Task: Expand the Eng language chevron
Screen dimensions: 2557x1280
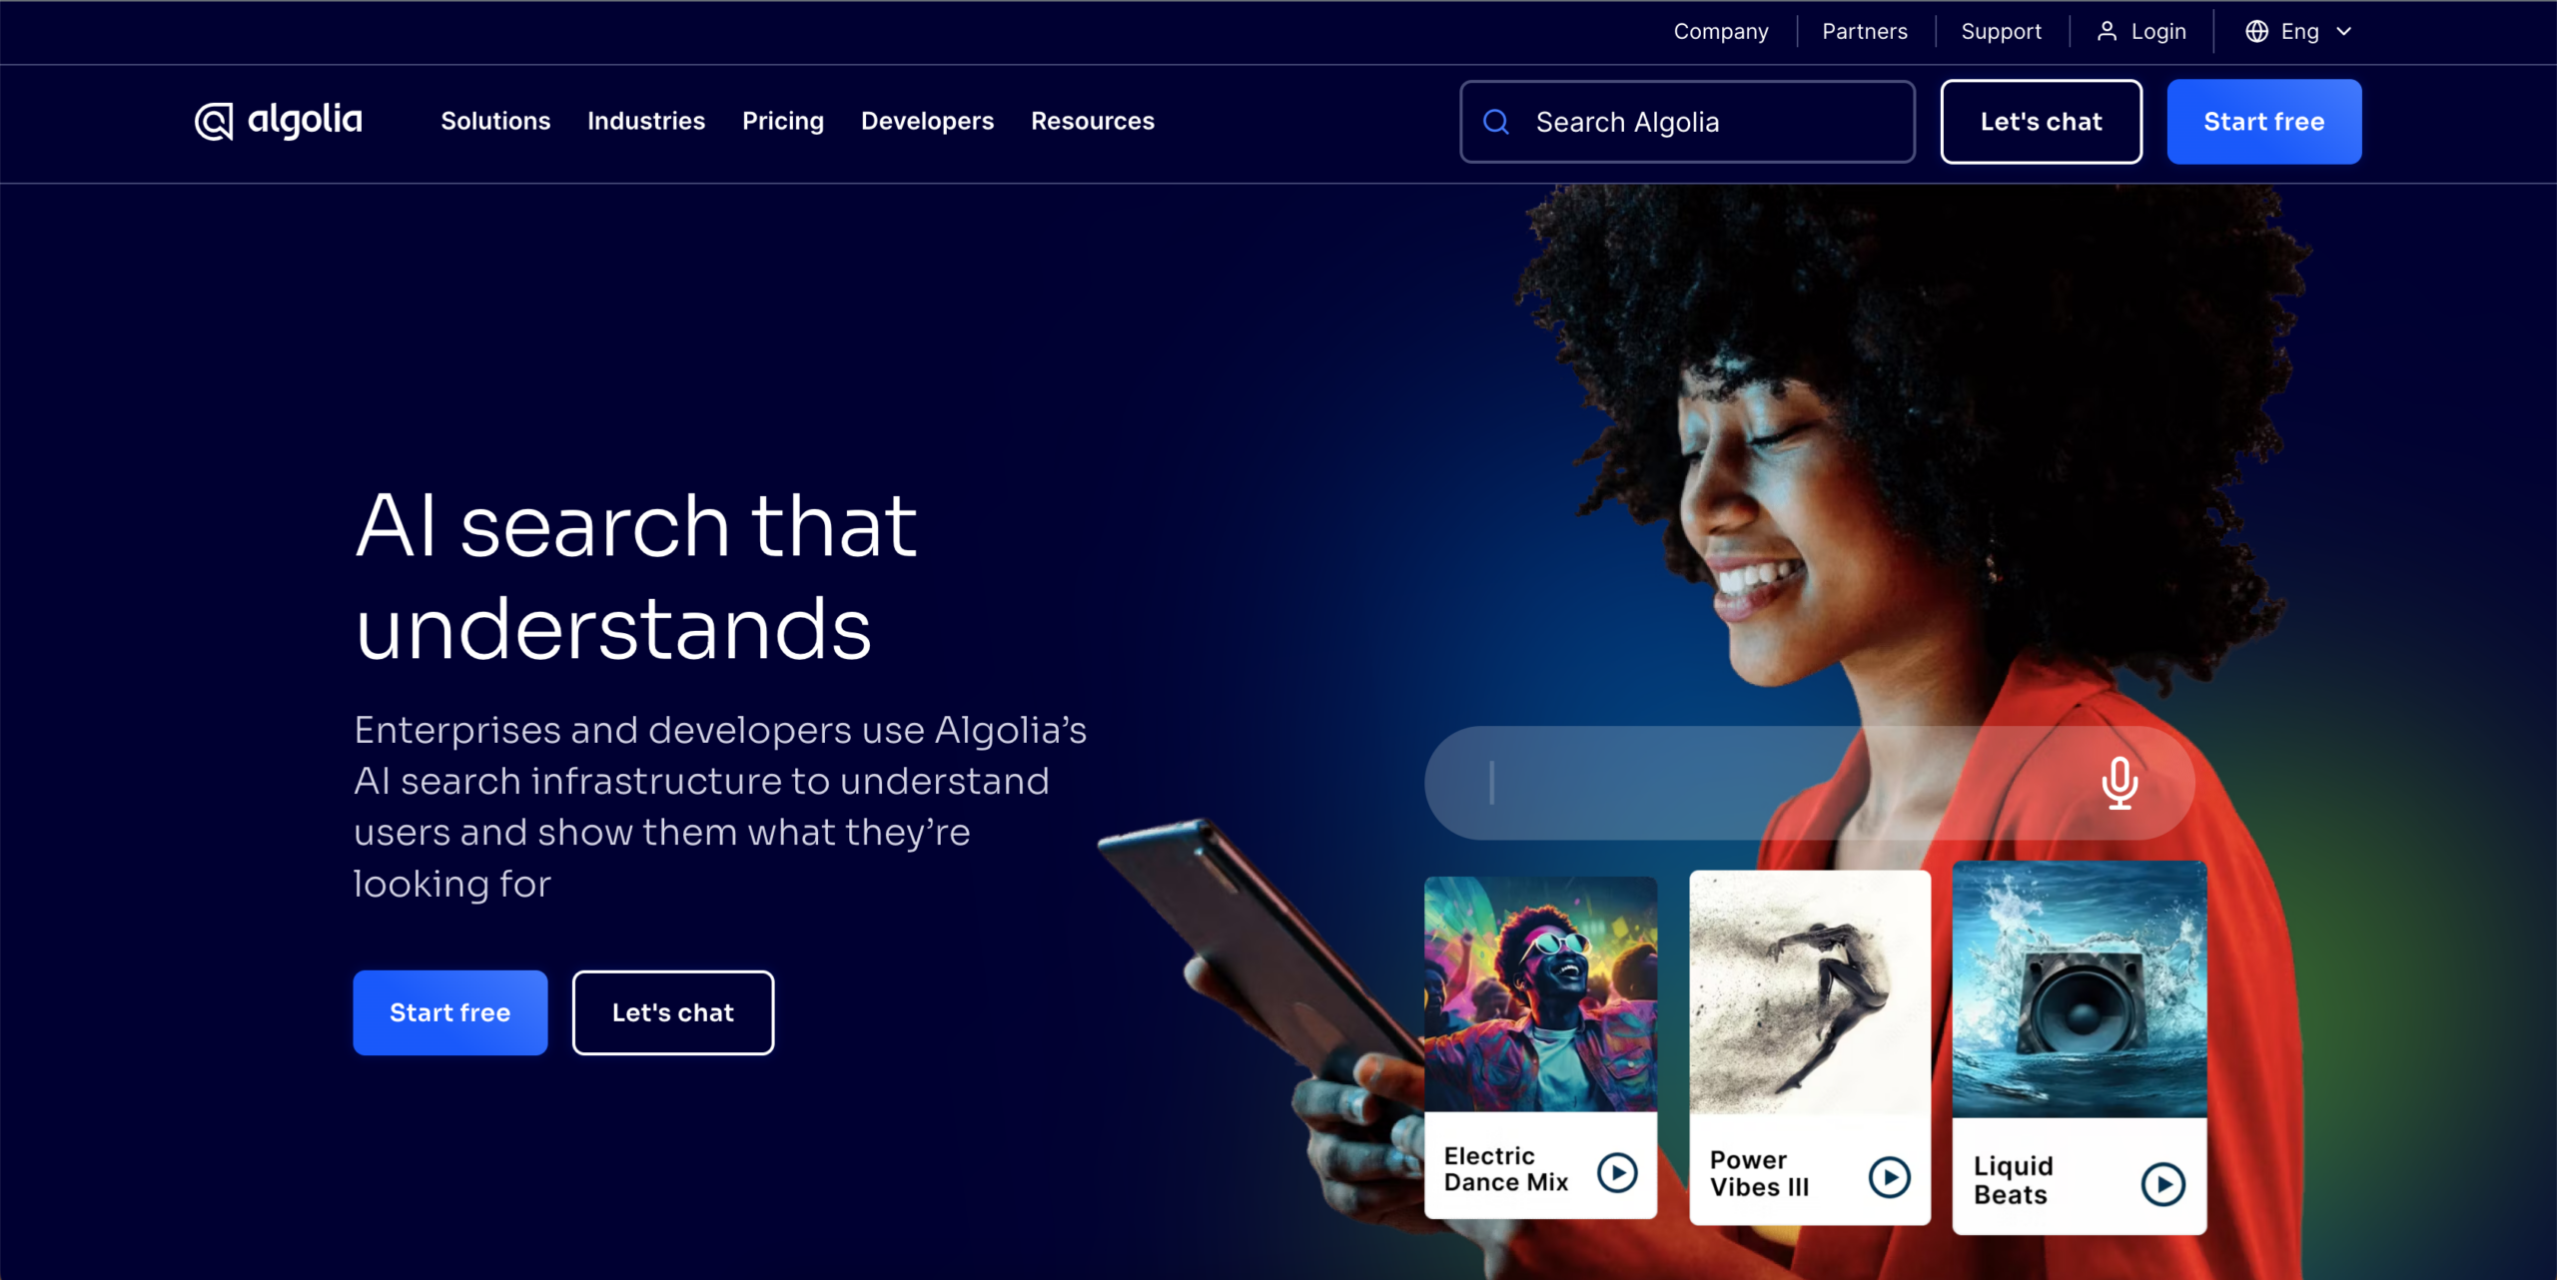Action: coord(2343,32)
